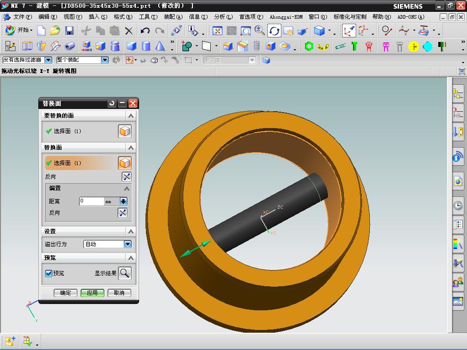Click the Open file folder icon
This screenshot has width=467, height=350.
55,31
